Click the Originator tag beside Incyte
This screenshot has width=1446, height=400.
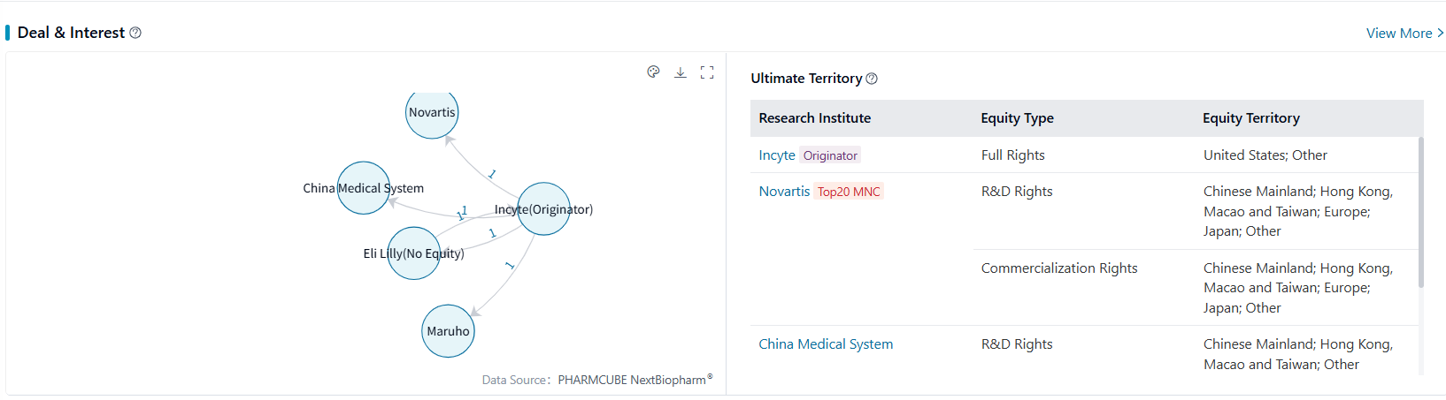click(830, 155)
